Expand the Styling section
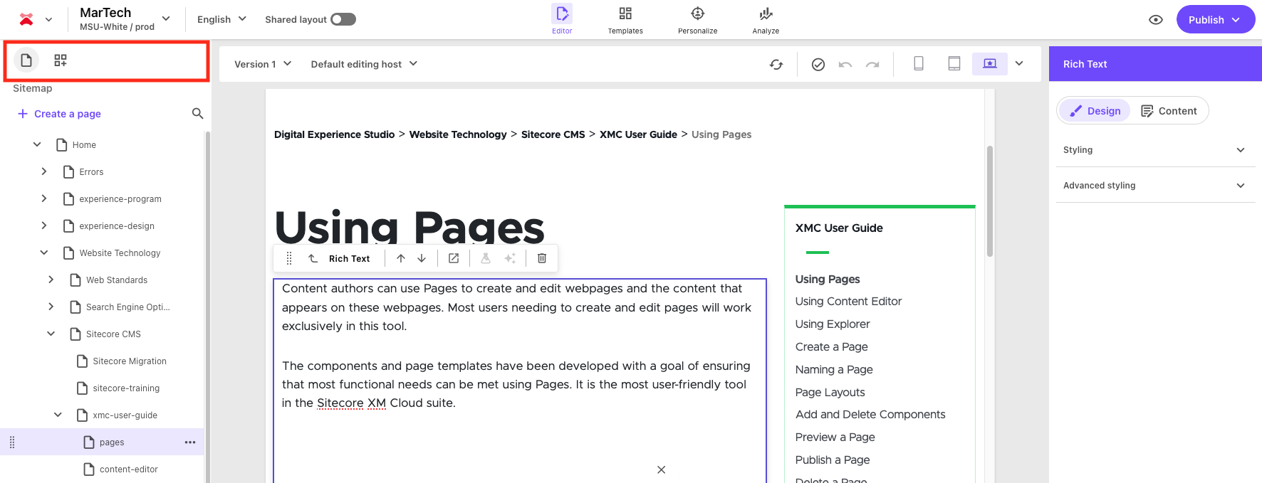 [1154, 149]
